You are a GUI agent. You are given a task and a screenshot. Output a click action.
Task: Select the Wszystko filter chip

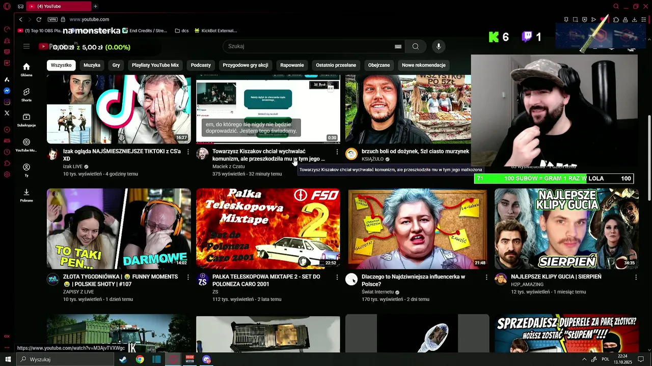pos(61,65)
